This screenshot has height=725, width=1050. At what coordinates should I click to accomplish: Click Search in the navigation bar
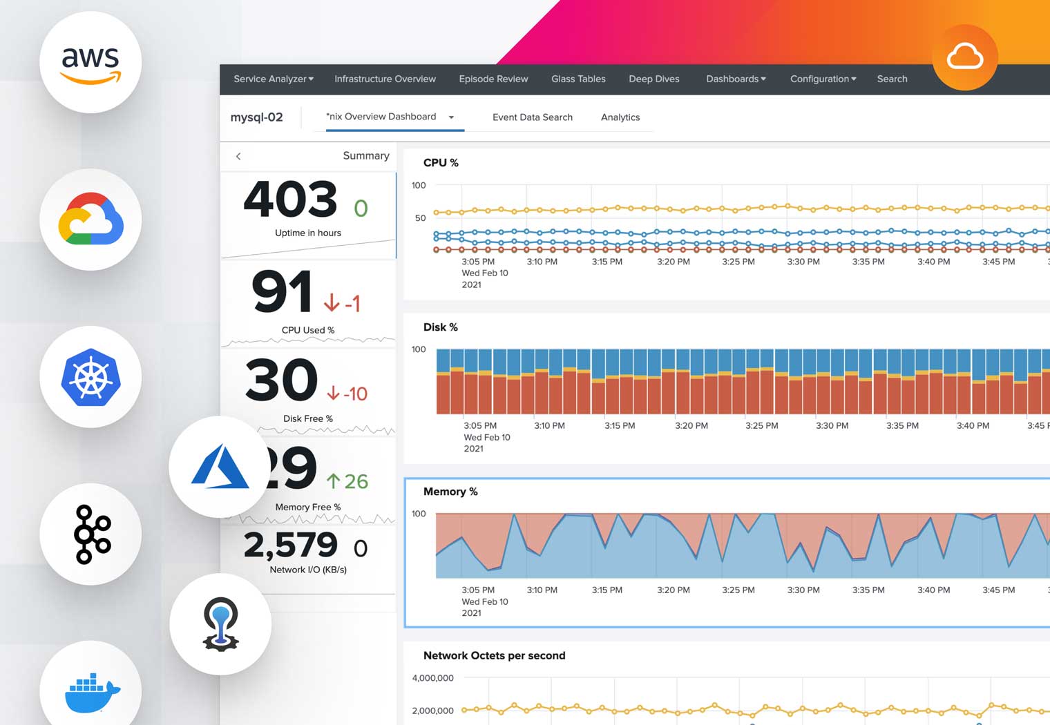(x=892, y=79)
